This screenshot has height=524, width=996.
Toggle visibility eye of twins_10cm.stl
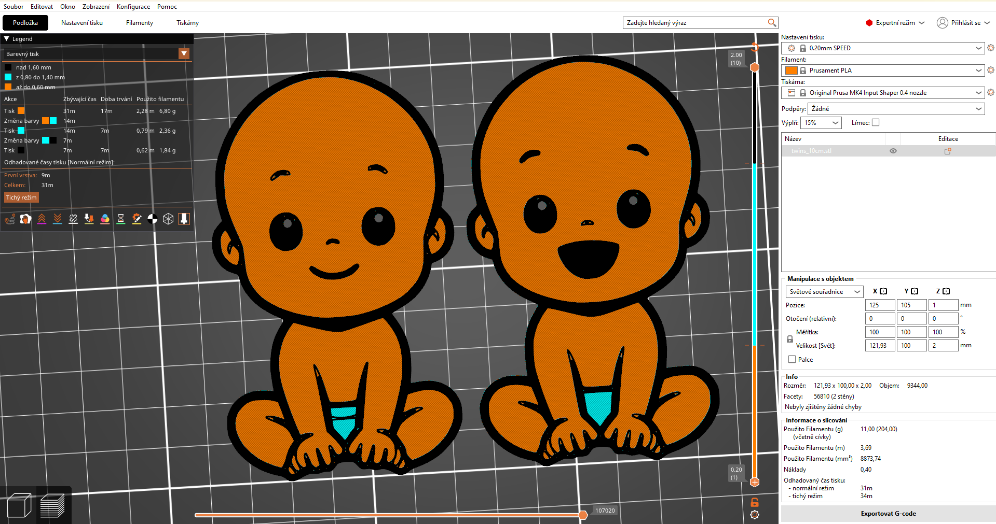click(x=893, y=151)
